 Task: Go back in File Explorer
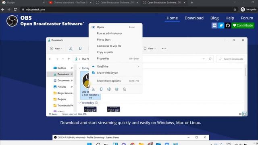50,59
